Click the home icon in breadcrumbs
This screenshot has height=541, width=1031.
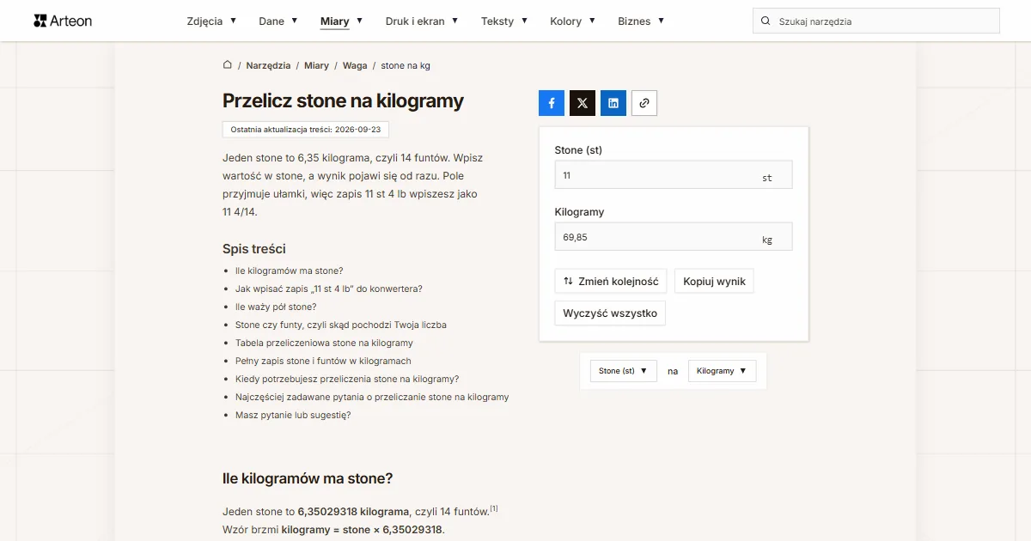228,65
